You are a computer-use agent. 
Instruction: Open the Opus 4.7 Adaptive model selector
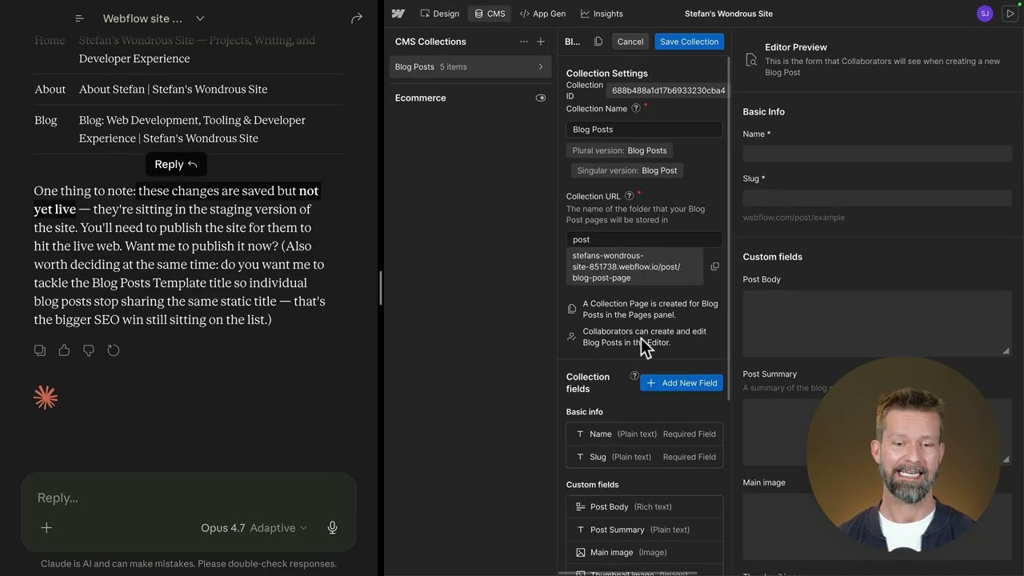tap(254, 528)
